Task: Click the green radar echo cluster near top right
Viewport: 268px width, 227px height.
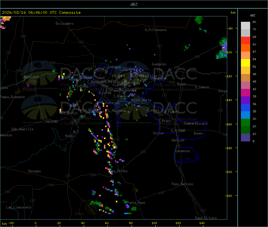Action: pyautogui.click(x=199, y=20)
